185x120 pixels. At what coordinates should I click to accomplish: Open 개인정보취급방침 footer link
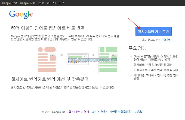tap(120, 112)
